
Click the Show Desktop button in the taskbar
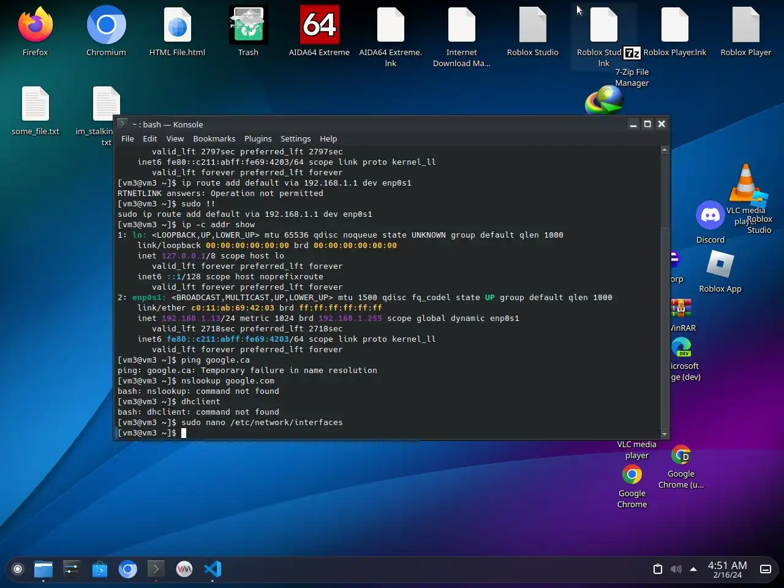tap(766, 569)
